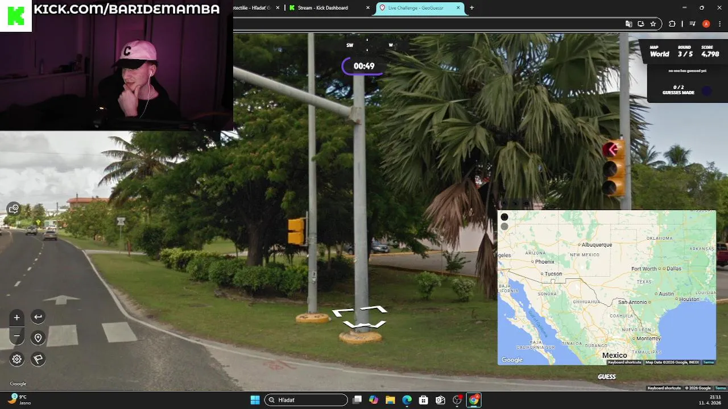The height and width of the screenshot is (409, 728).
Task: Return to previous position with undo arrow
Action: coord(38,317)
